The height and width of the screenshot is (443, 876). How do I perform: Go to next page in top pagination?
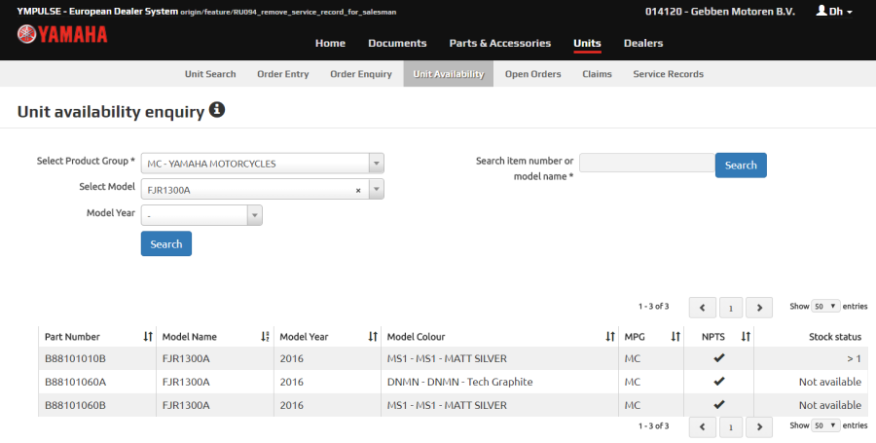tap(759, 308)
